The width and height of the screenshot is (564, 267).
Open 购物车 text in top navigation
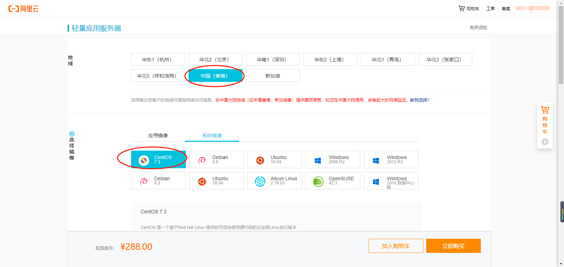tap(473, 8)
